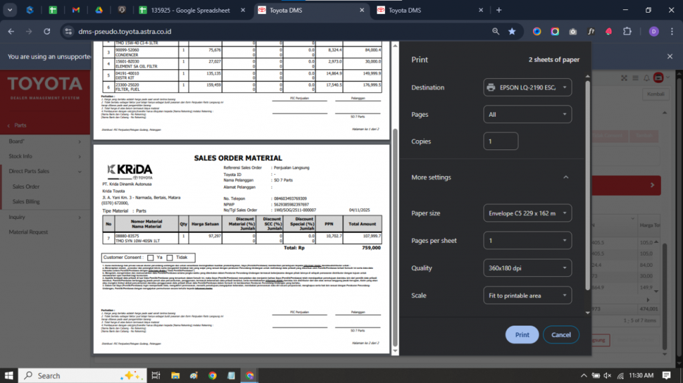Click the bookmark star in address bar
Screen dimensions: 683x383
pyautogui.click(x=512, y=31)
